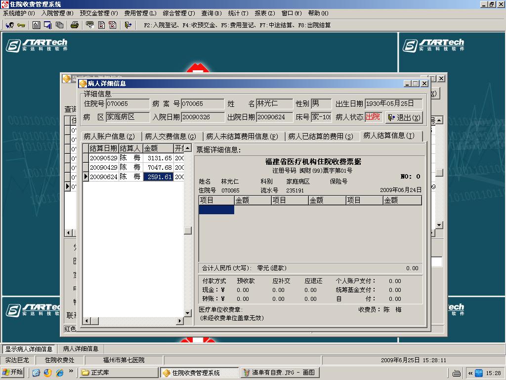The height and width of the screenshot is (380, 506).
Task: Click the exit door toolbar icon
Action: (128, 25)
